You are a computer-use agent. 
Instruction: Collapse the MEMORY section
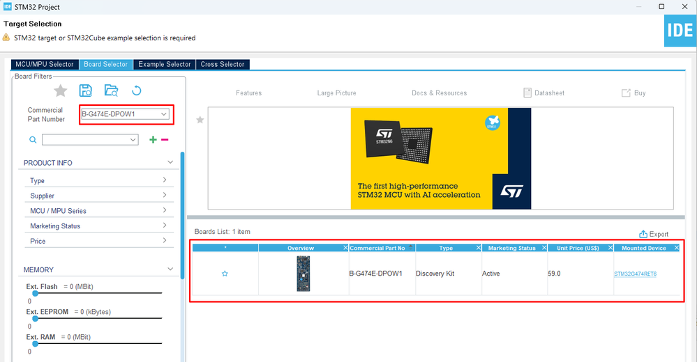pos(170,269)
